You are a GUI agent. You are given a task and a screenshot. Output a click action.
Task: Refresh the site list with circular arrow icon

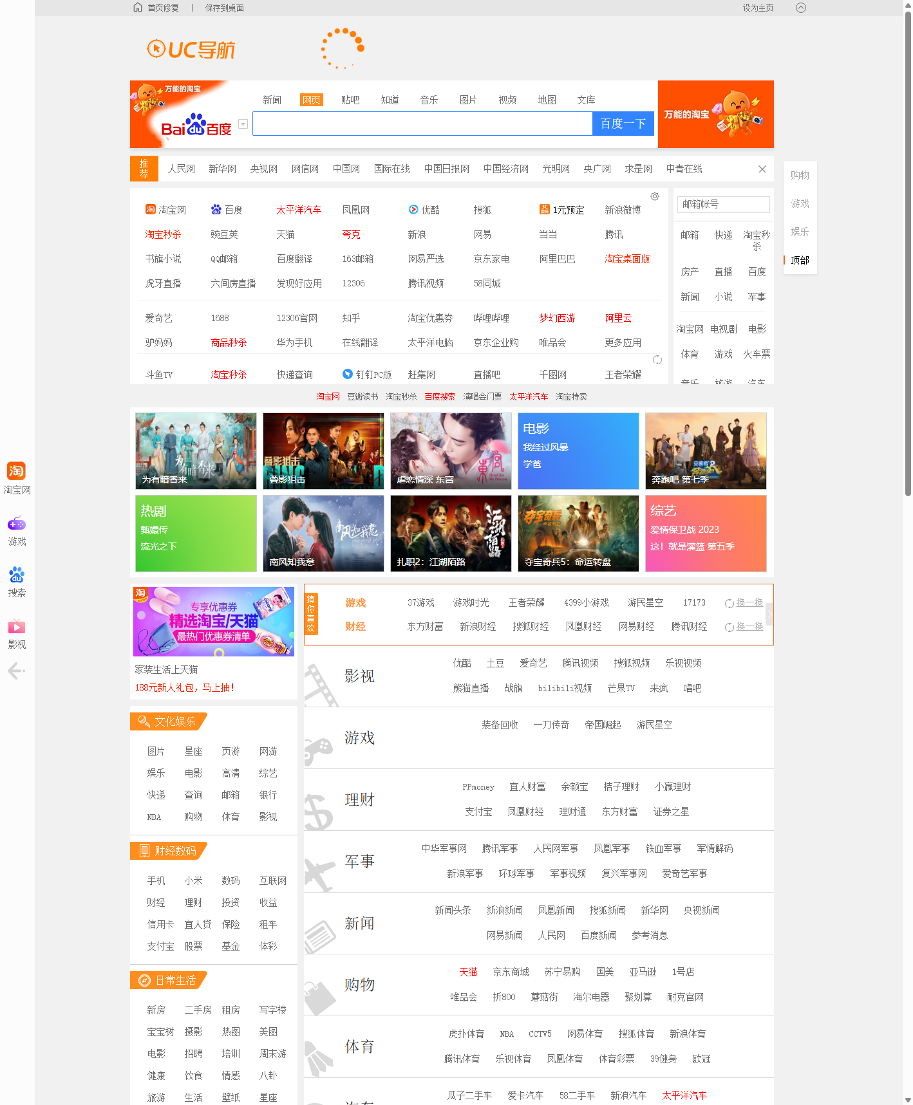(657, 360)
